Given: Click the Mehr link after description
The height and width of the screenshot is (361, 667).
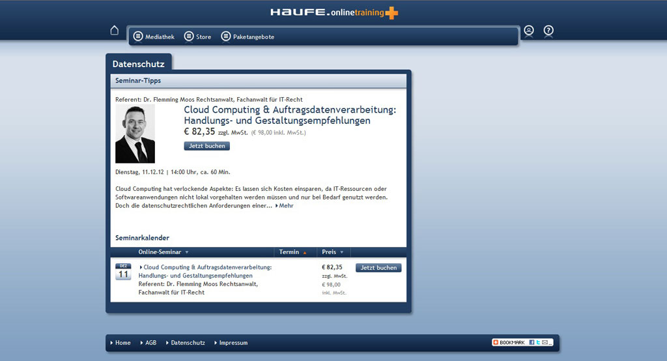Looking at the screenshot, I should (x=285, y=206).
